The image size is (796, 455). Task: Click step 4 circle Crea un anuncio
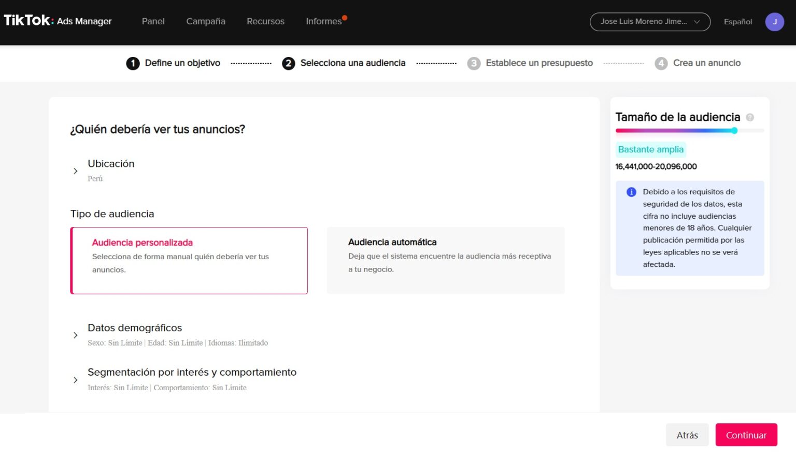(x=661, y=63)
